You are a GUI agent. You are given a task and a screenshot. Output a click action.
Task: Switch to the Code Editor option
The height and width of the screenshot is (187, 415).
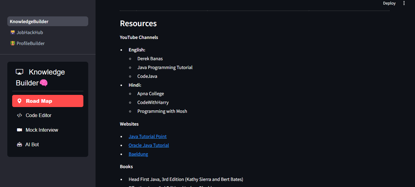[x=48, y=115]
